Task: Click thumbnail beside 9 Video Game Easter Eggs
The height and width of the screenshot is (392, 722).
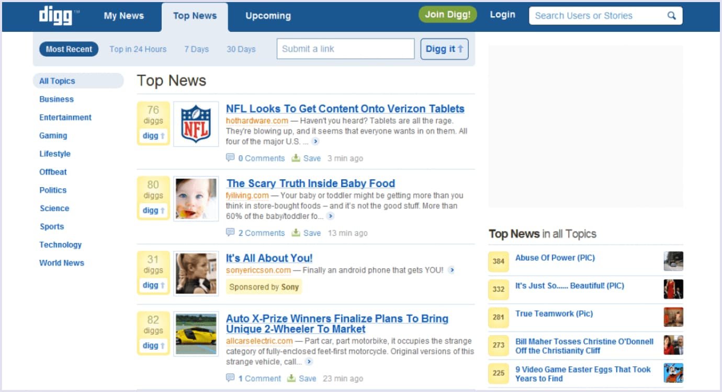Action: 673,373
